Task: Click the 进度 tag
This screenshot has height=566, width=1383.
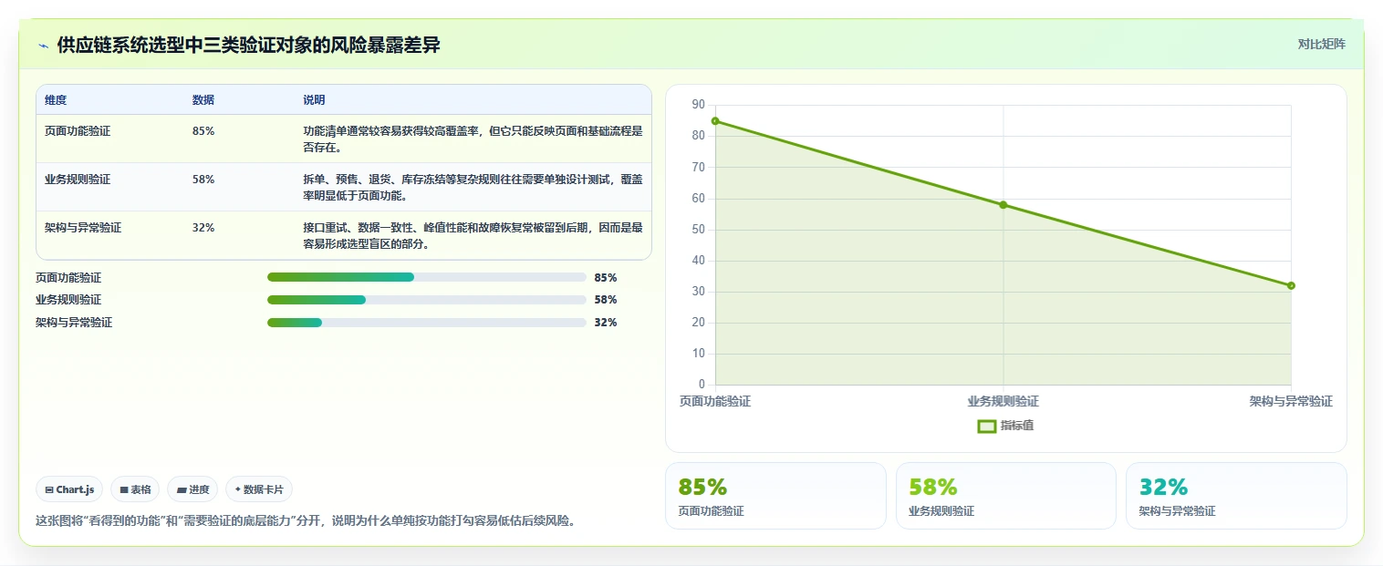Action: (x=192, y=489)
